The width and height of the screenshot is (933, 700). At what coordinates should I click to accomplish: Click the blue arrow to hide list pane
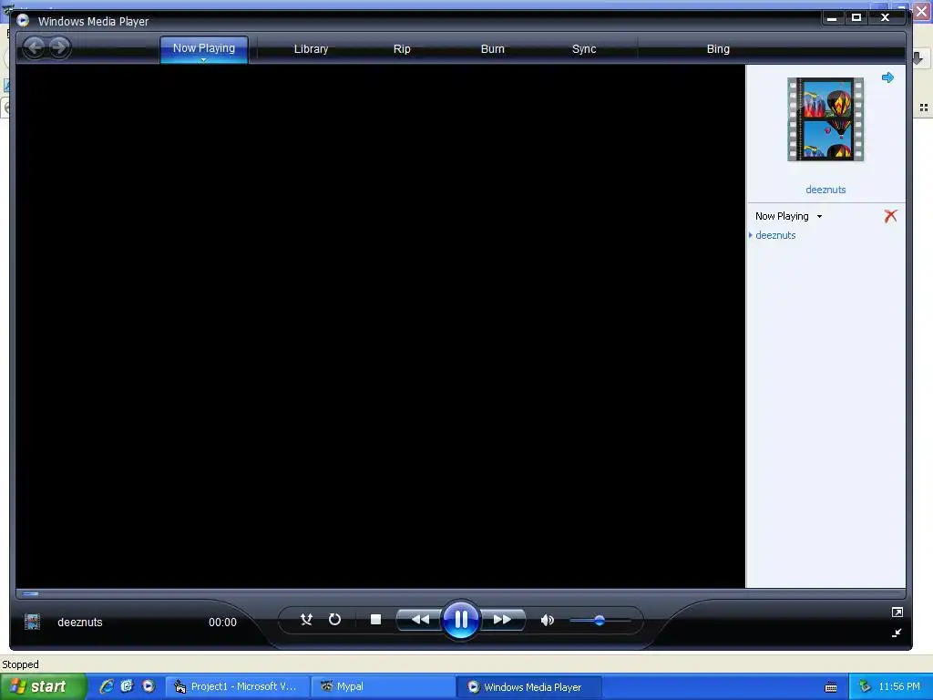(x=887, y=77)
